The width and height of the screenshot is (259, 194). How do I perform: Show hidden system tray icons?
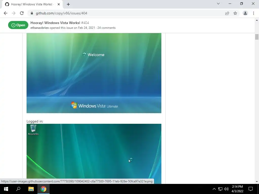tap(214, 189)
